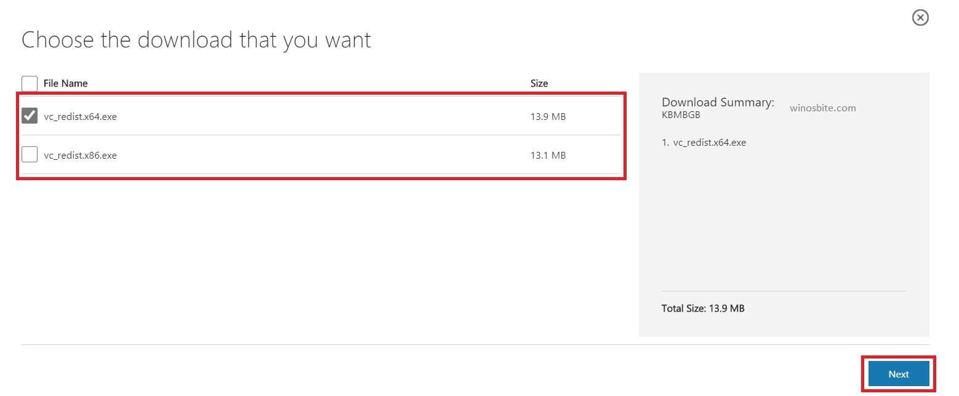Viewport: 959px width, 396px height.
Task: Click the File Name column header
Action: [65, 83]
